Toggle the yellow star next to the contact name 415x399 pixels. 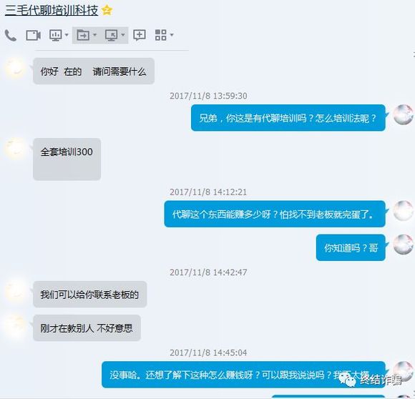[x=107, y=11]
